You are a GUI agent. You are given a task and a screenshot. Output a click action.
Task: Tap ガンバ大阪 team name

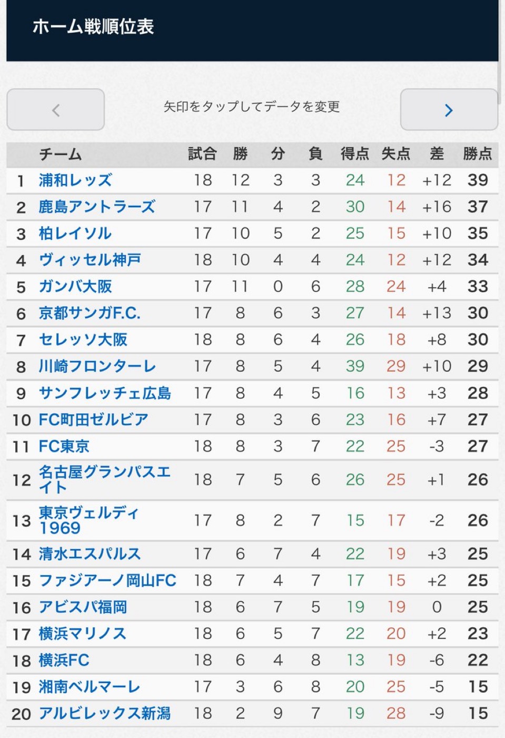pyautogui.click(x=75, y=287)
